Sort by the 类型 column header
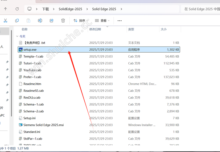 (131, 29)
